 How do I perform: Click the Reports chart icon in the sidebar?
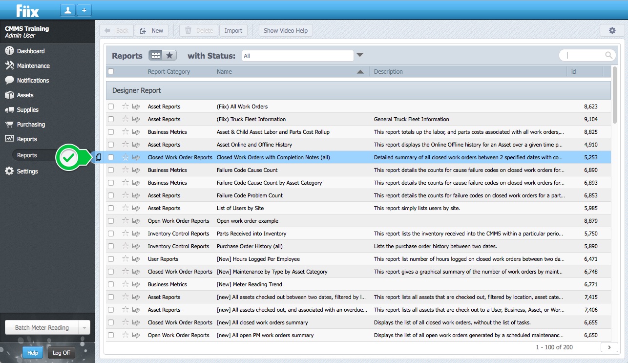[9, 139]
